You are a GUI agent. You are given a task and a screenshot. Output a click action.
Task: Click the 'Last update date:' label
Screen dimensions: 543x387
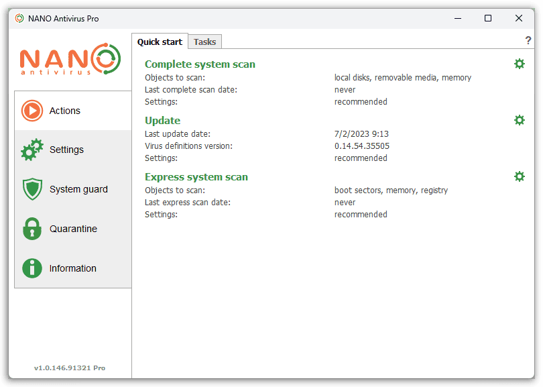[177, 133]
